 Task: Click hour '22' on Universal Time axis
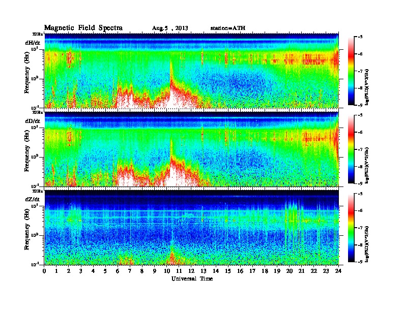coord(314,271)
